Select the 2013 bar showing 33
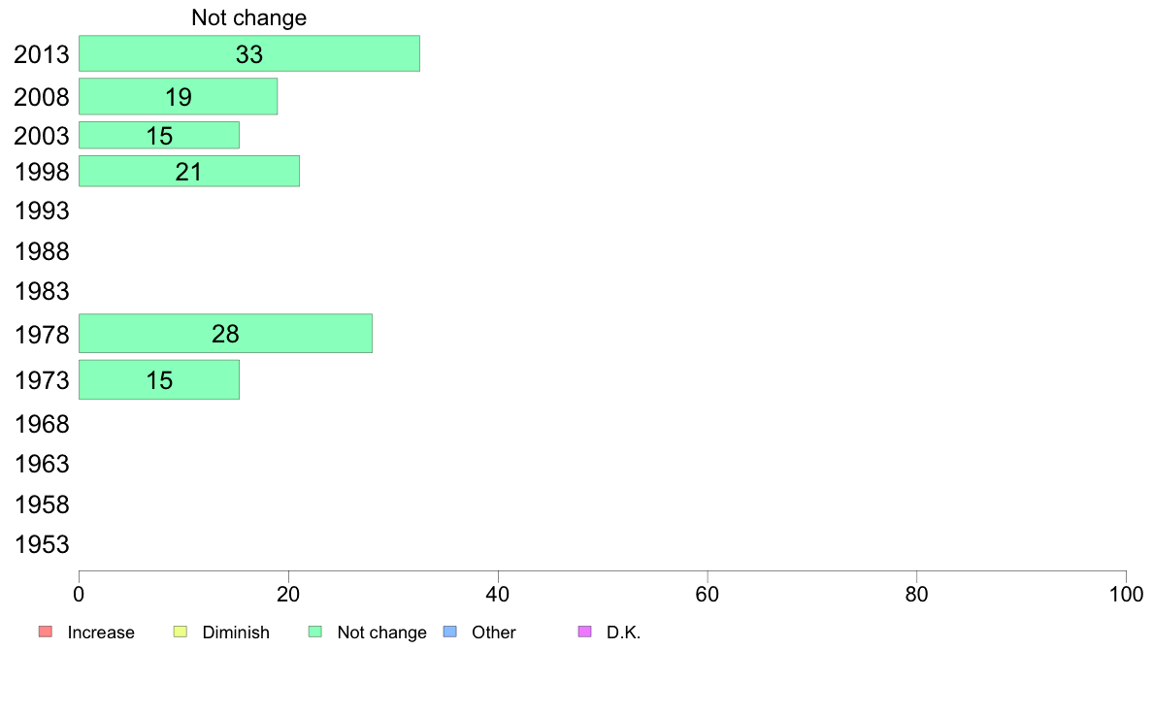 (249, 53)
